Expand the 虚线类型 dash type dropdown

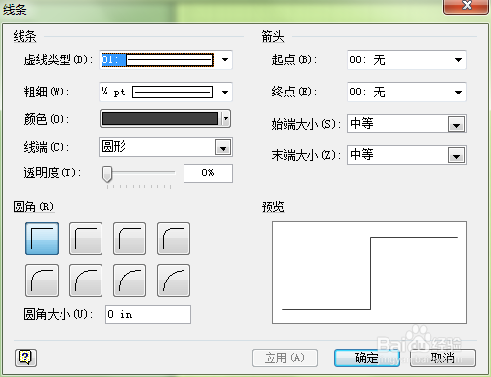(225, 60)
